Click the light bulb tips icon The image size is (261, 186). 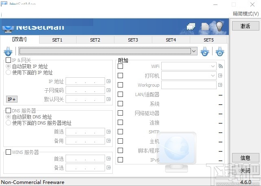click(219, 26)
